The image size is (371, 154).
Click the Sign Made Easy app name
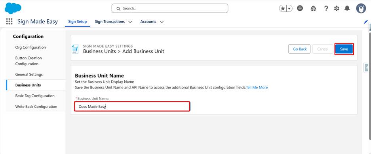(38, 22)
